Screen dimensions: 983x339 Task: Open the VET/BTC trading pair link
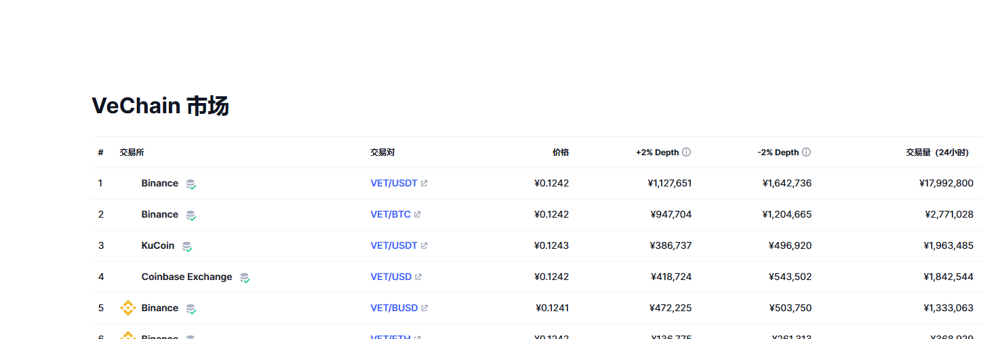click(390, 214)
